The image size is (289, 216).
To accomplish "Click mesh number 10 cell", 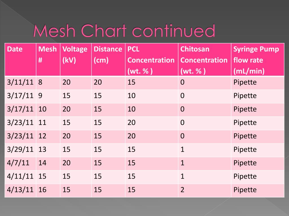I will pyautogui.click(x=48, y=110).
